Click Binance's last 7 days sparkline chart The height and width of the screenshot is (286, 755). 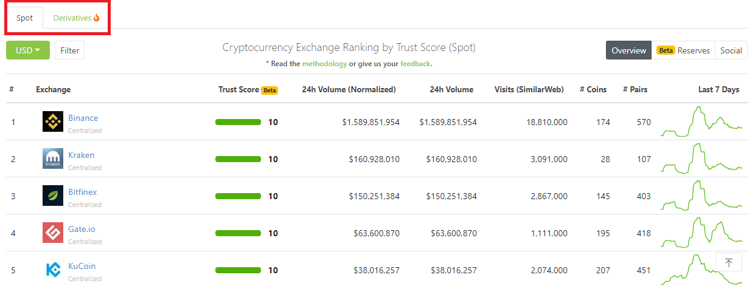pyautogui.click(x=701, y=121)
